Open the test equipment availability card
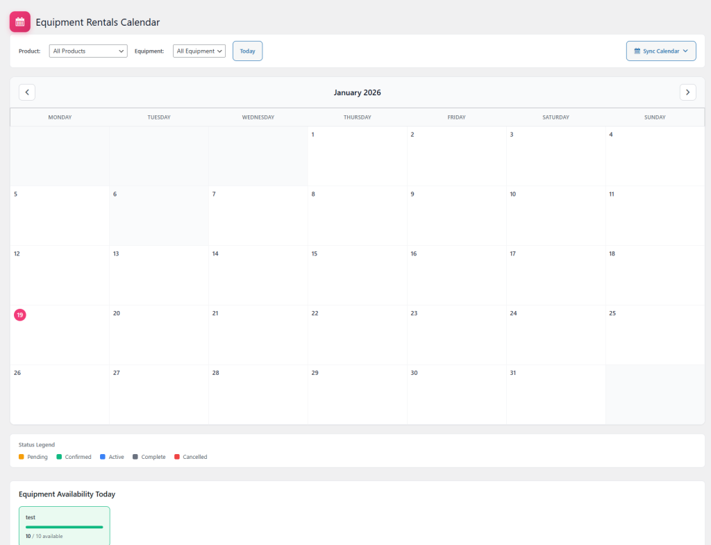This screenshot has height=545, width=711. [x=64, y=518]
